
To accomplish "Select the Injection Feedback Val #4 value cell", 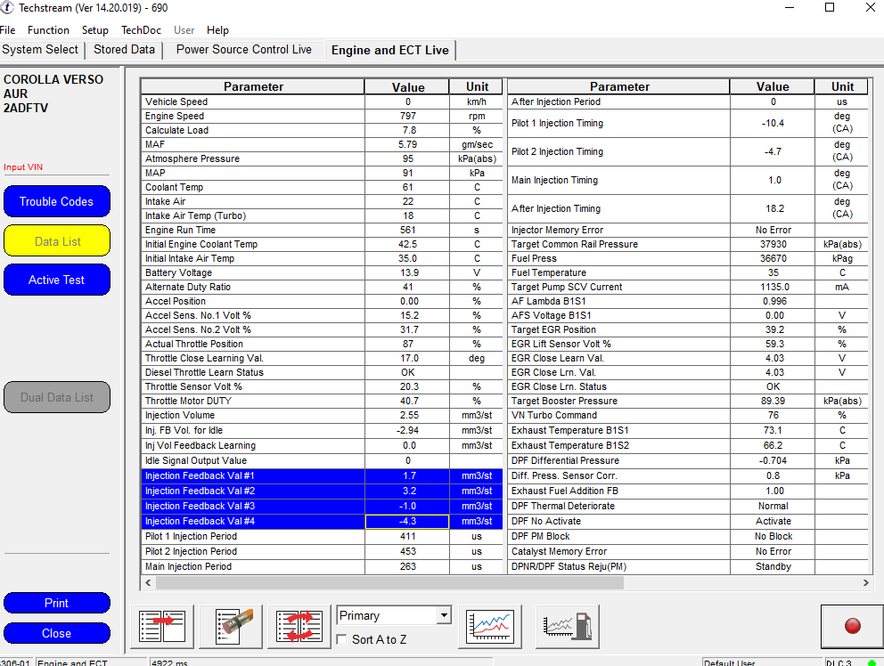I will click(x=407, y=522).
